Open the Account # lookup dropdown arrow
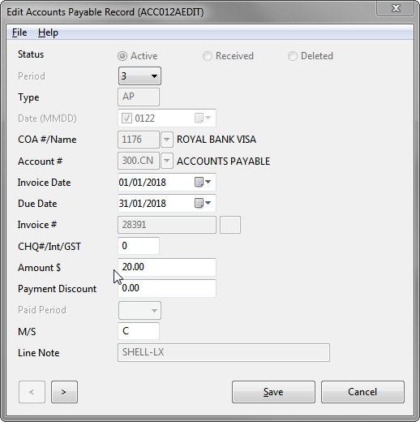Image resolution: width=420 pixels, height=422 pixels. pos(167,161)
